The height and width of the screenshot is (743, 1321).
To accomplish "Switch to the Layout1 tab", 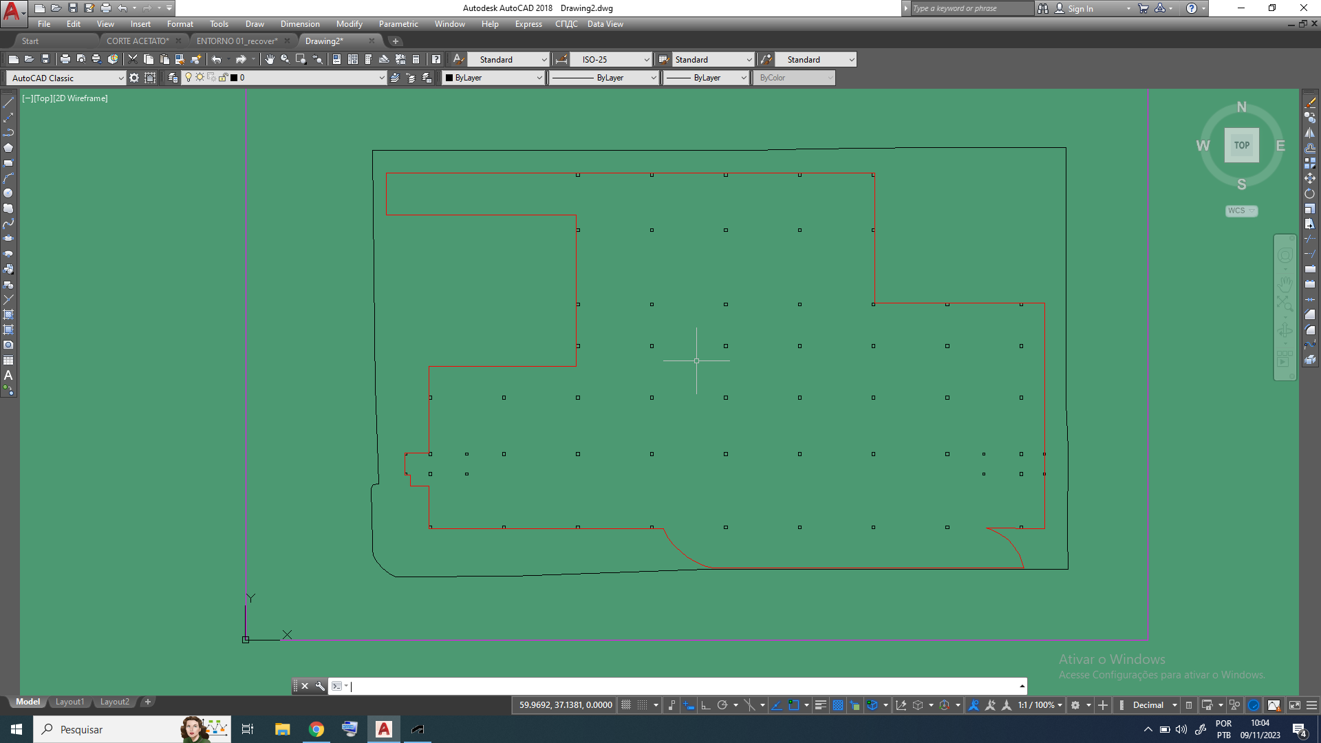I will click(69, 702).
